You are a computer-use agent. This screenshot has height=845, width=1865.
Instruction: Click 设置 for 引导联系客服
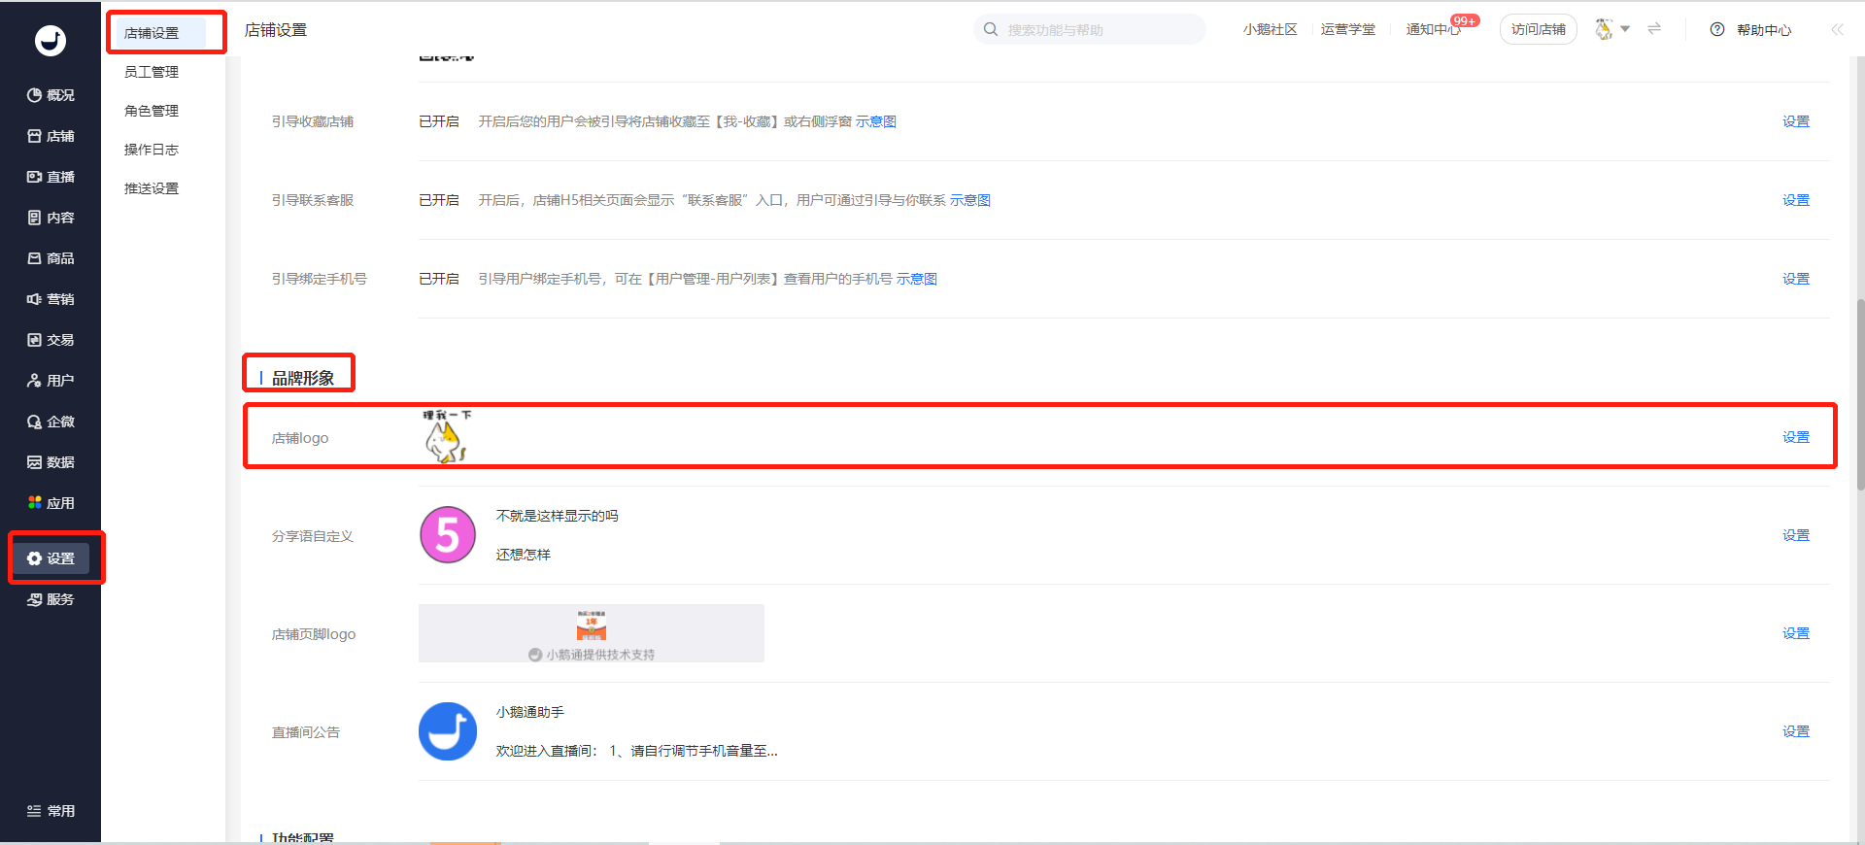[x=1796, y=200]
